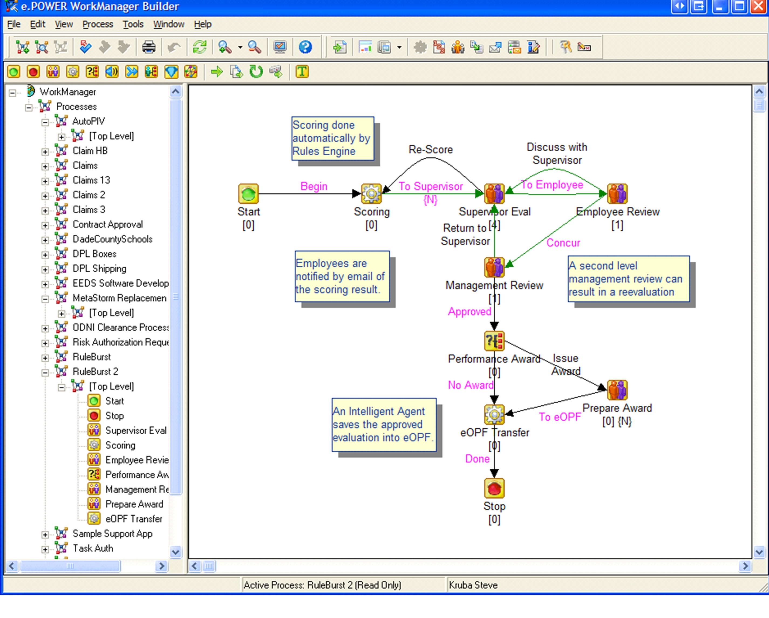Select Prepare Award in the process tree
This screenshot has width=769, height=618.
tap(134, 504)
